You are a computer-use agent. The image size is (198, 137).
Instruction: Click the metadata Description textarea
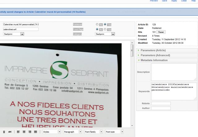(174, 72)
